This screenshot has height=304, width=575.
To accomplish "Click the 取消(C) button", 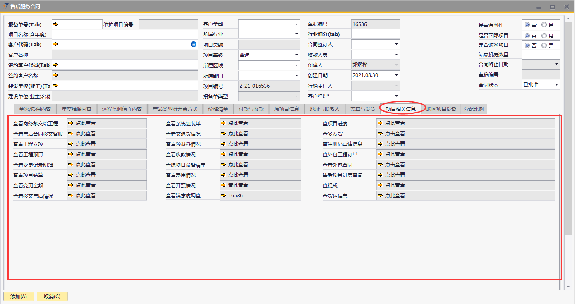I will tap(52, 297).
